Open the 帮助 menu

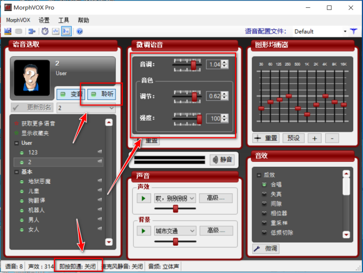83,20
